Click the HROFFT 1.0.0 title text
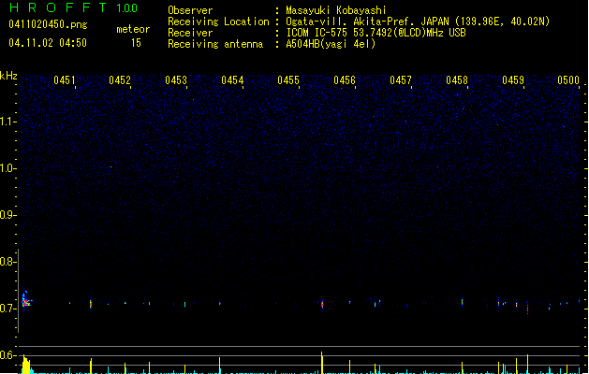This screenshot has height=374, width=589. (74, 7)
